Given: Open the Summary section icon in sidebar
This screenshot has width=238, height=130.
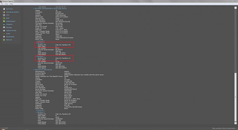Looking at the screenshot, I should pos(4,9).
